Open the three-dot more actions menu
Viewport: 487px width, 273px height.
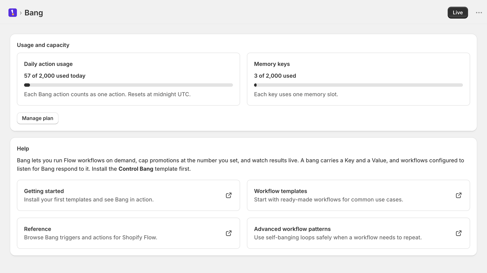tap(479, 13)
